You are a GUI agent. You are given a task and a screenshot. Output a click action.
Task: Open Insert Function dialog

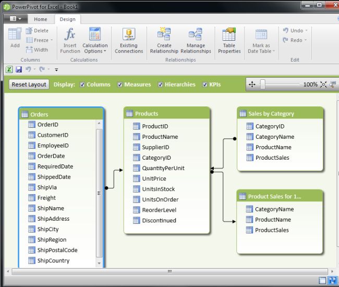pos(70,41)
